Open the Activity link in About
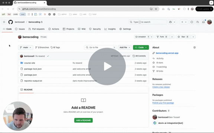Screen dimensions: 214x133 (x=160, y=58)
